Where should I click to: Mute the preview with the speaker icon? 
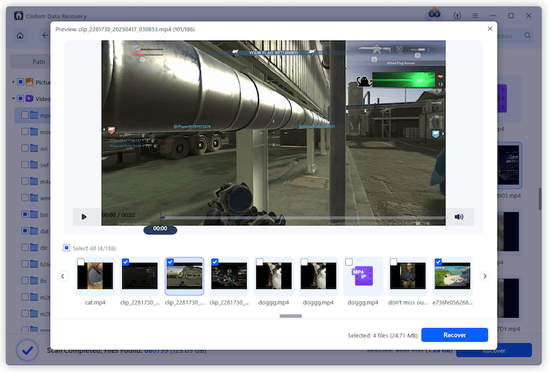click(x=459, y=217)
